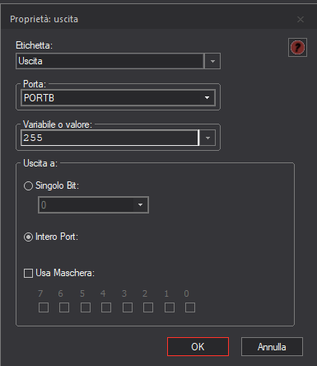Open the Porta PORTB dropdown
This screenshot has height=366, width=317.
pos(118,98)
